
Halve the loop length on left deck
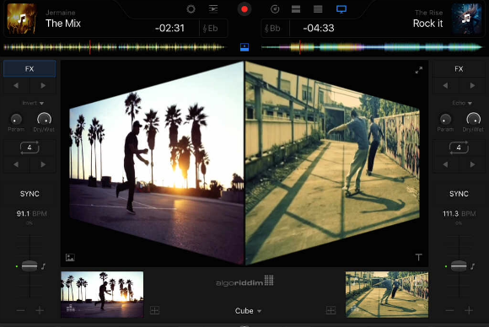pos(16,164)
